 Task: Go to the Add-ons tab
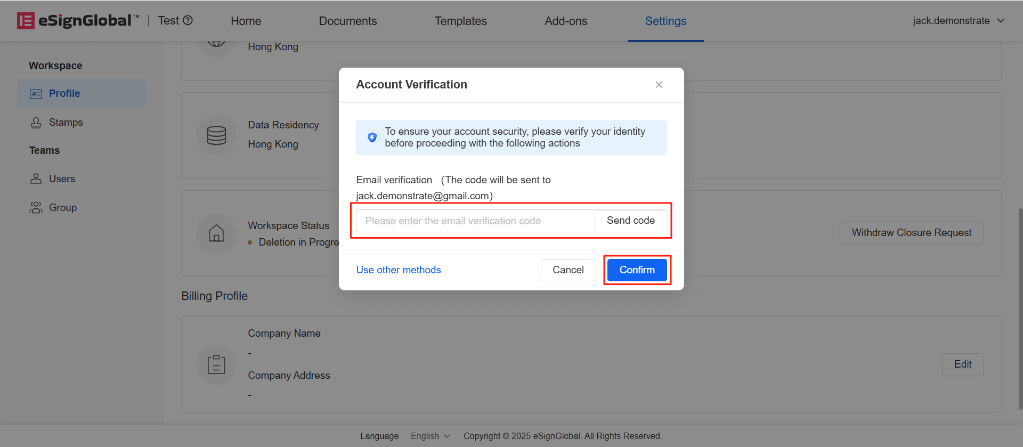566,21
